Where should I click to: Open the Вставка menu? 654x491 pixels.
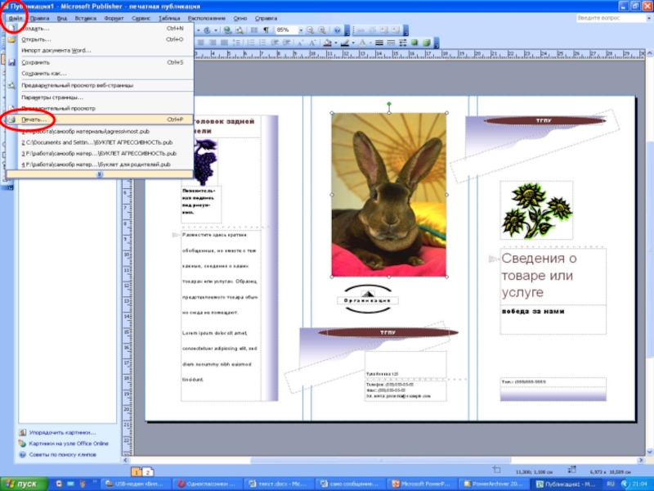pyautogui.click(x=85, y=17)
